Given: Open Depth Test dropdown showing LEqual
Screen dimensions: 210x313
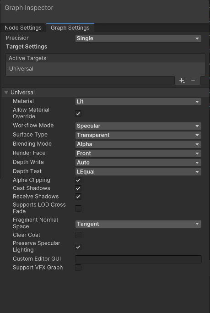Looking at the screenshot, I should tap(138, 172).
